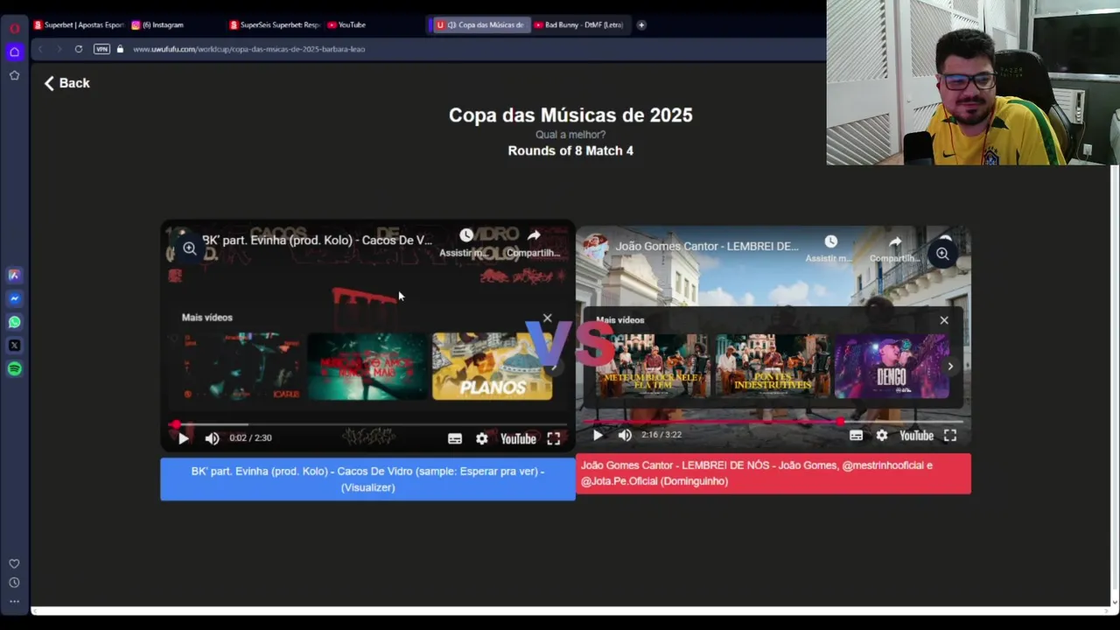Enter fullscreen on the BK' video
Image resolution: width=1120 pixels, height=630 pixels.
[554, 438]
